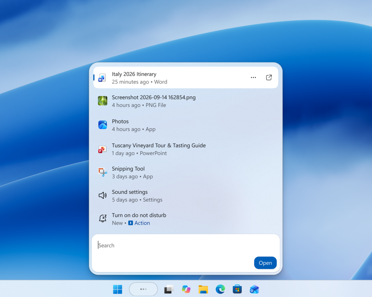Click the 4 hours ago • PNG File subtitle
The image size is (372, 297).
[x=139, y=105]
